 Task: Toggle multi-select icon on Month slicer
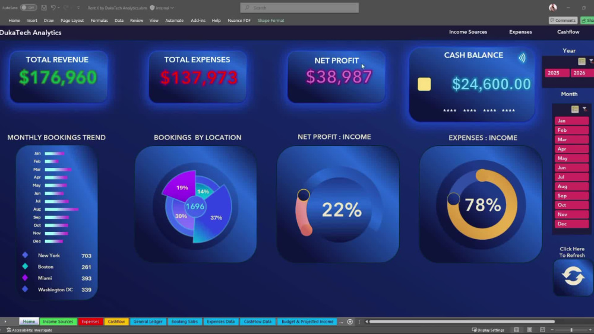coord(575,109)
